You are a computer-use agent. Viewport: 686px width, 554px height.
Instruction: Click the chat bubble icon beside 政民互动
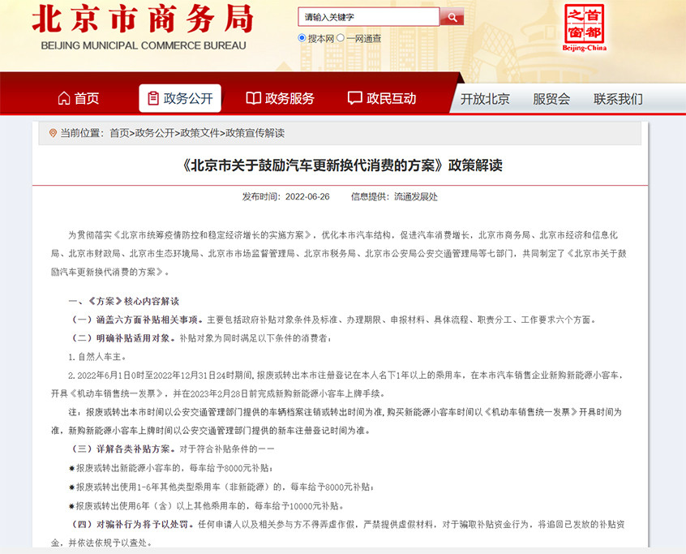pos(355,98)
